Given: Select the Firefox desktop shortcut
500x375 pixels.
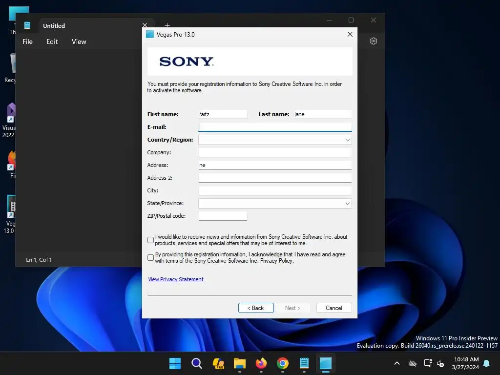Looking at the screenshot, I should pos(12,164).
